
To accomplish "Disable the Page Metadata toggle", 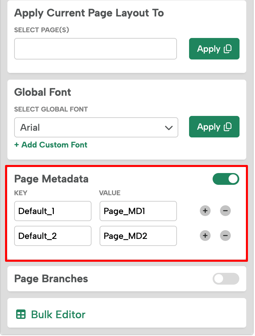I will (226, 179).
